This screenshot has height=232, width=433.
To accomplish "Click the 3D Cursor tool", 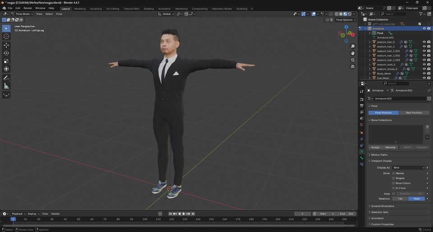I will point(6,36).
